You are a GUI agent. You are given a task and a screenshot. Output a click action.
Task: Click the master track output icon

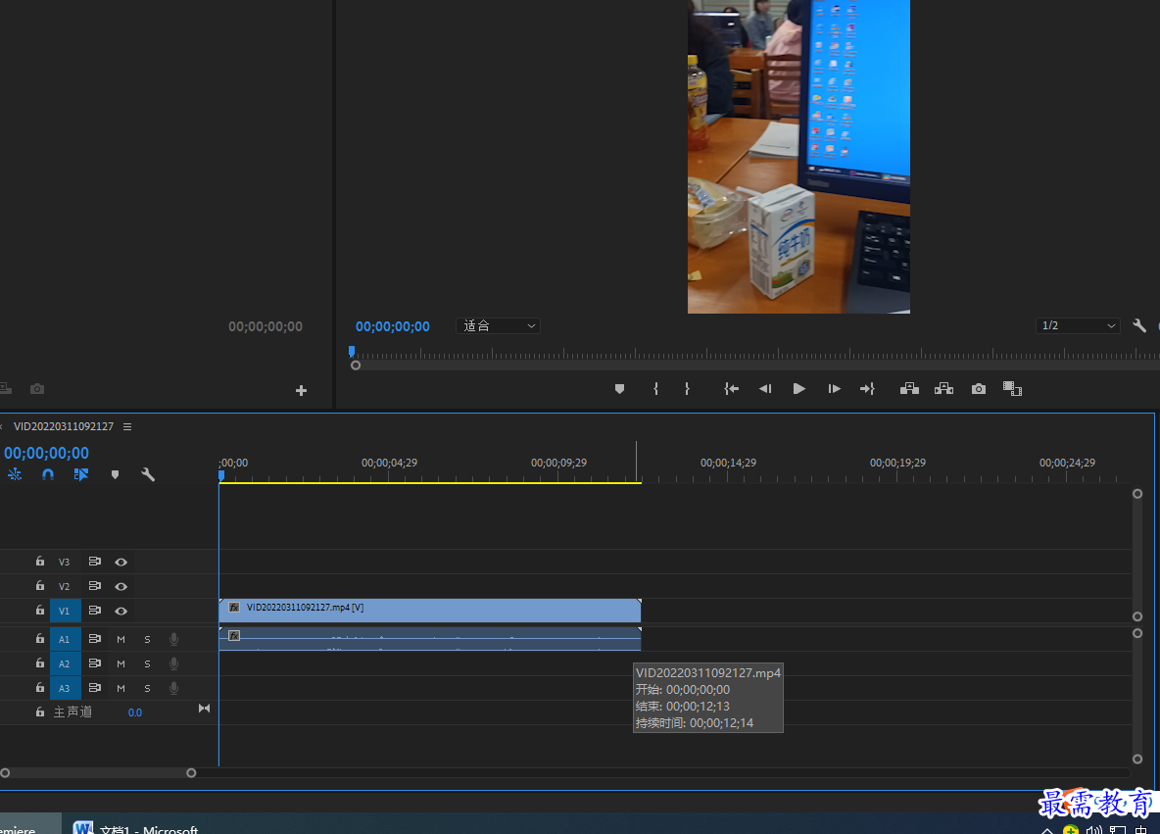(204, 709)
